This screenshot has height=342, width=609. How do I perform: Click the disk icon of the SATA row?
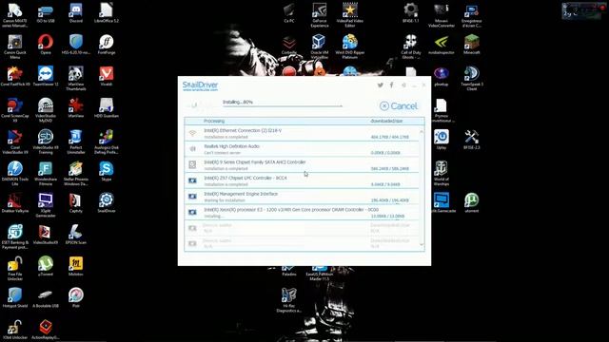pyautogui.click(x=192, y=164)
